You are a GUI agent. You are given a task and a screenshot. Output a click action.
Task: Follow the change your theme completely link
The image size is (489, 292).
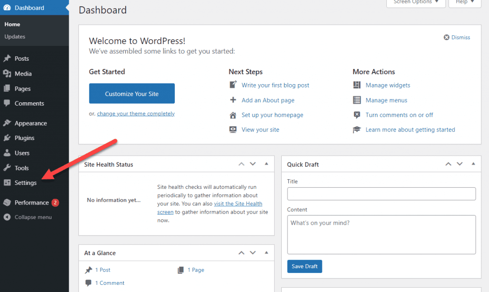tap(136, 114)
